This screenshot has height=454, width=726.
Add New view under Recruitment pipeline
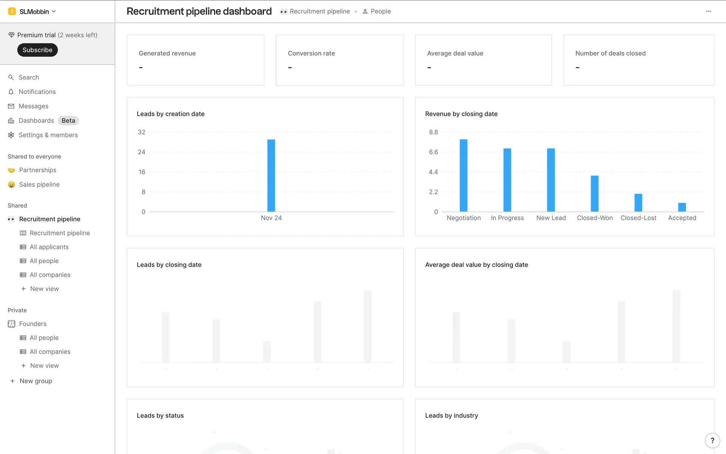[x=44, y=289]
